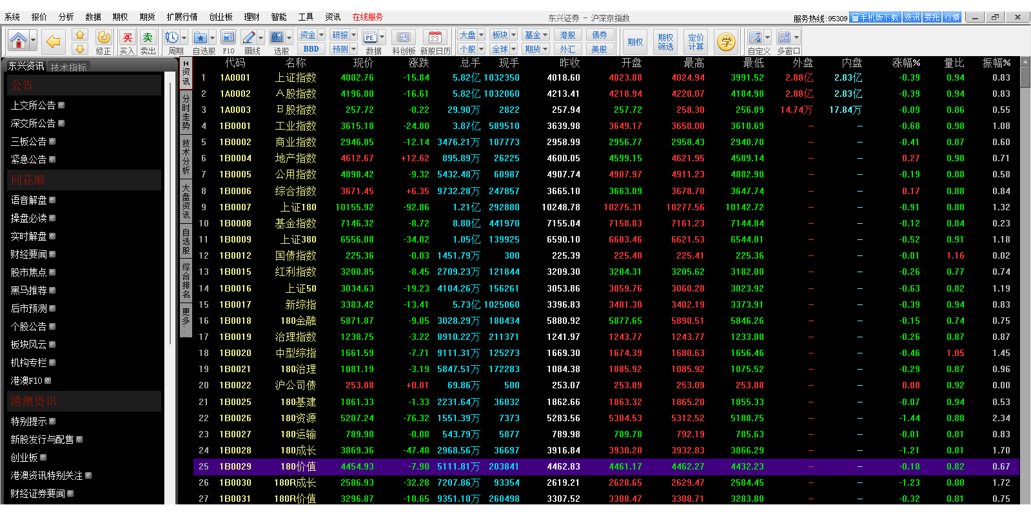Expand the 周期 period dropdown arrow
Screen dimensions: 1031x516
coord(184,37)
